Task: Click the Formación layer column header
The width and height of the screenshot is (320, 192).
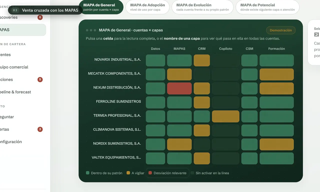Action: point(276,49)
